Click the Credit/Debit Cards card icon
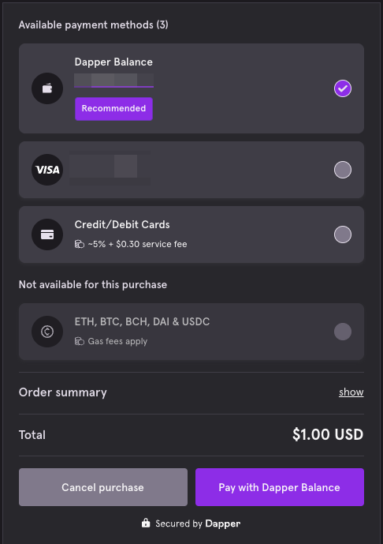This screenshot has height=544, width=383. point(47,234)
